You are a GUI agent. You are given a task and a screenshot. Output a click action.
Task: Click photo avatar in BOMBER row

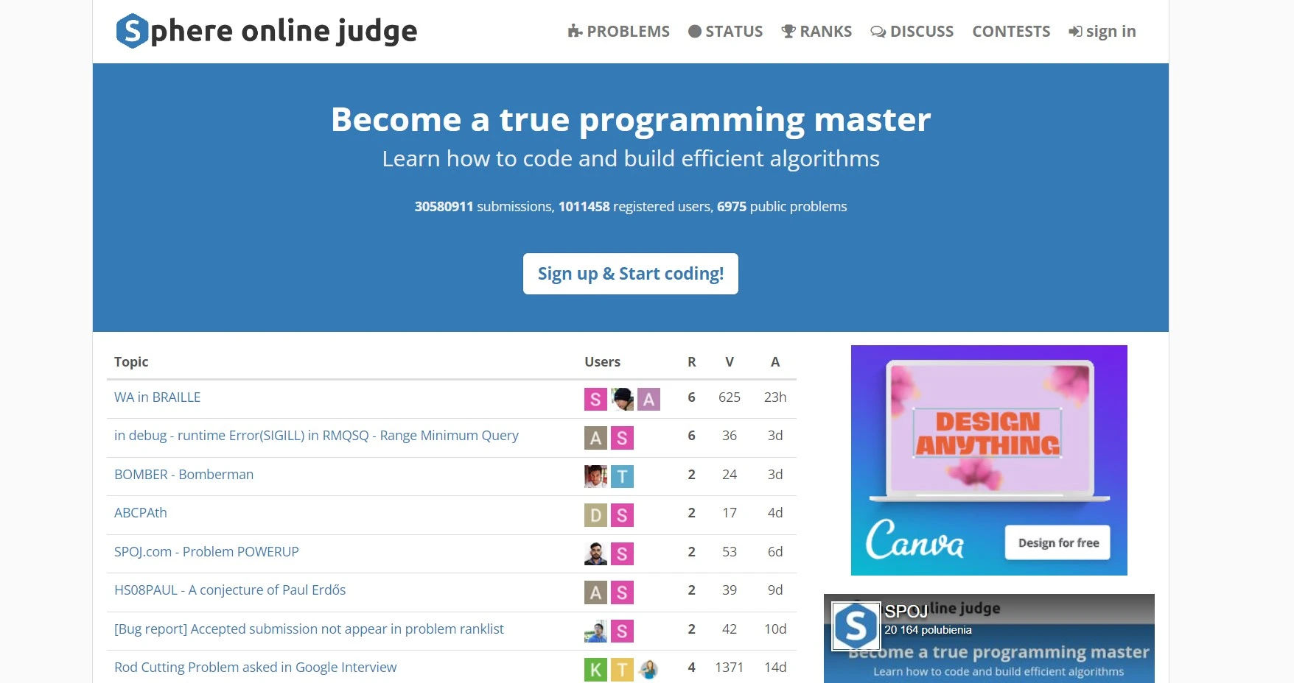(x=596, y=476)
